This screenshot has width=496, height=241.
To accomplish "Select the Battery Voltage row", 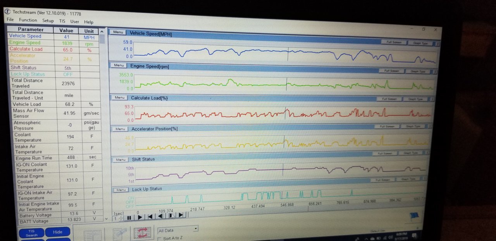I will point(60,215).
